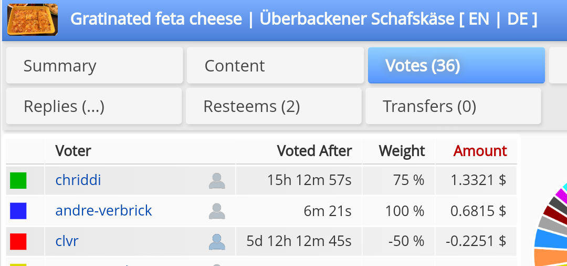Click the blue profile icon beside clvr
This screenshot has width=567, height=266.
point(217,242)
